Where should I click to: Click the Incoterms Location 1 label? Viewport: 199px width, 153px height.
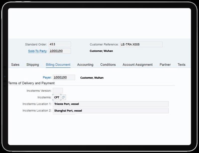point(37,104)
